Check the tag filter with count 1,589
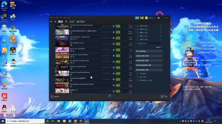222x124 pixels. click(138, 40)
